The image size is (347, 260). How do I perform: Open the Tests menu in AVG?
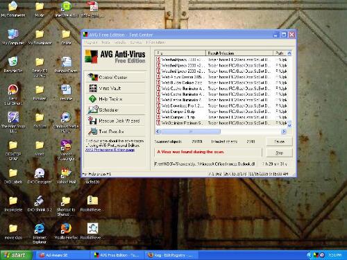105,42
